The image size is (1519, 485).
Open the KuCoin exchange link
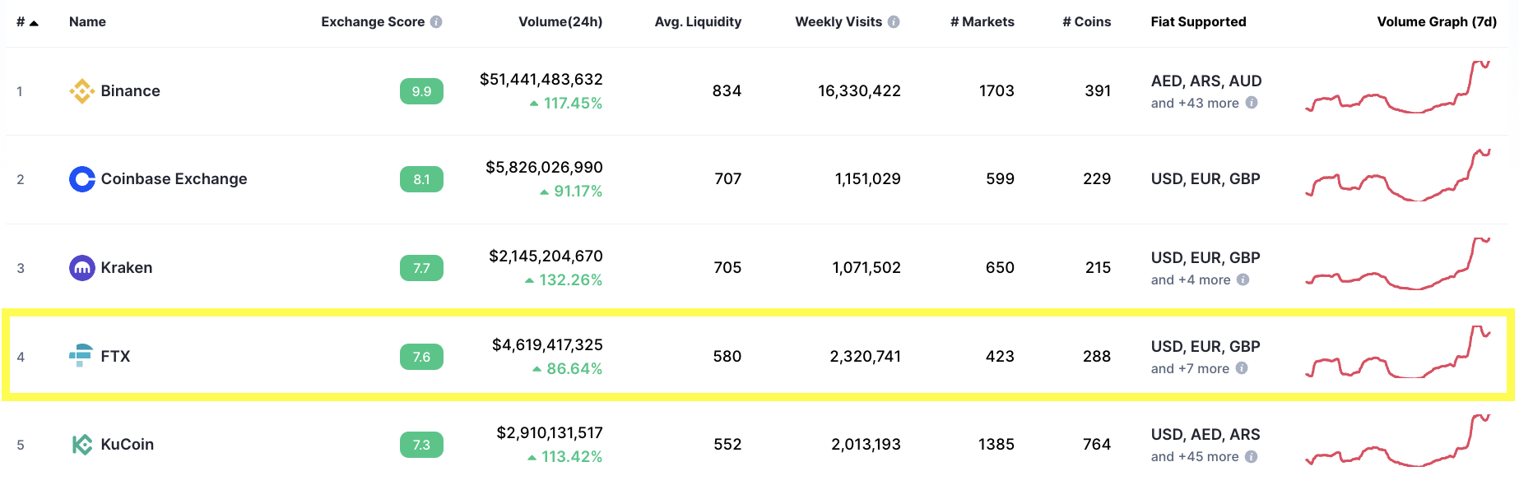pyautogui.click(x=127, y=445)
